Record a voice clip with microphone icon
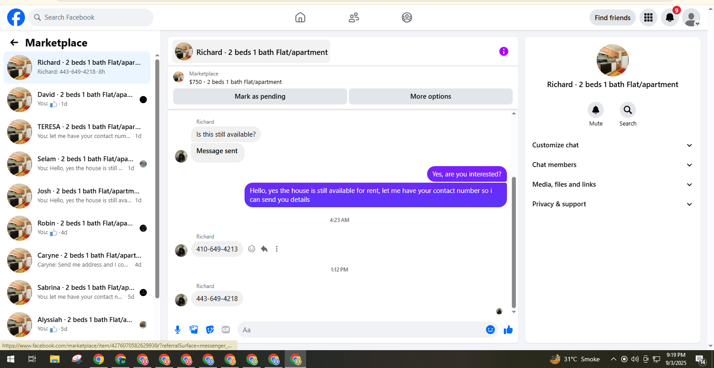714x368 pixels. click(178, 330)
